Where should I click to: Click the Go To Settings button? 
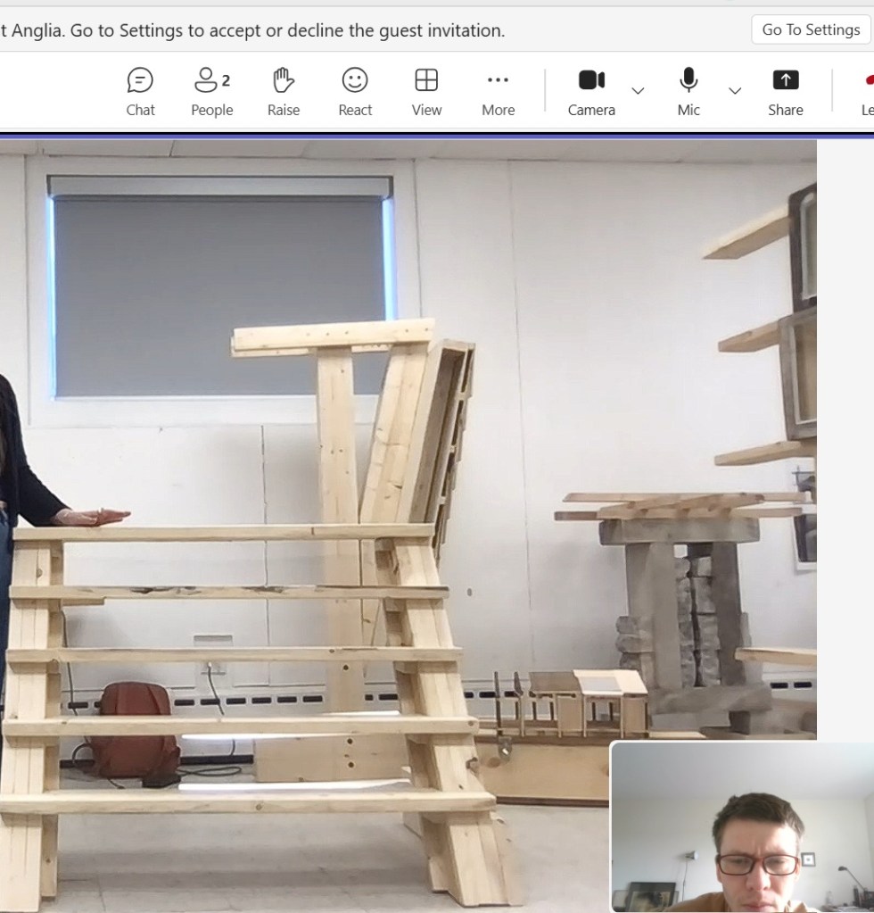811,29
